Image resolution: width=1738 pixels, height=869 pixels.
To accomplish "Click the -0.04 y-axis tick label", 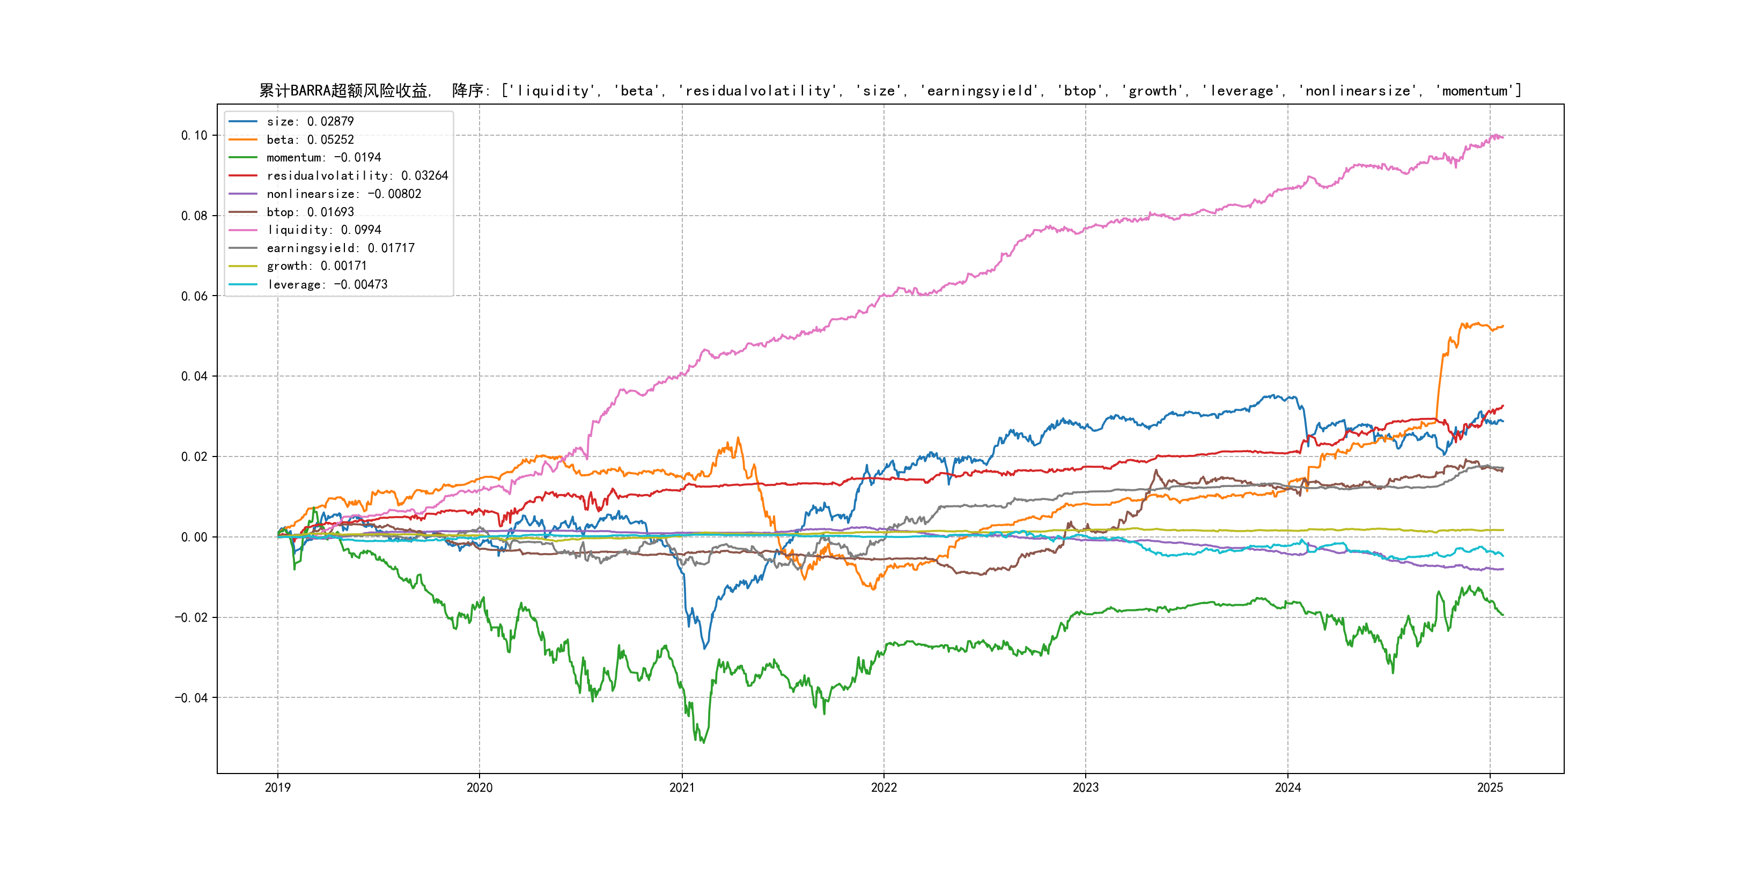I will 191,698.
